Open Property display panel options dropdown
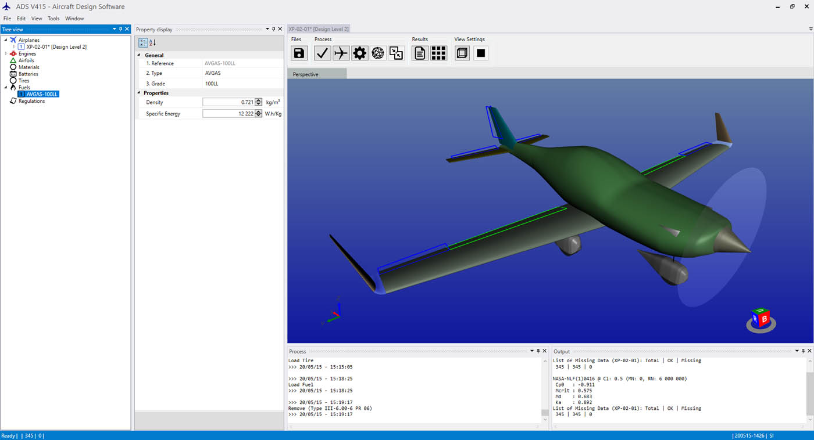Screen dimensions: 814x440 267,29
